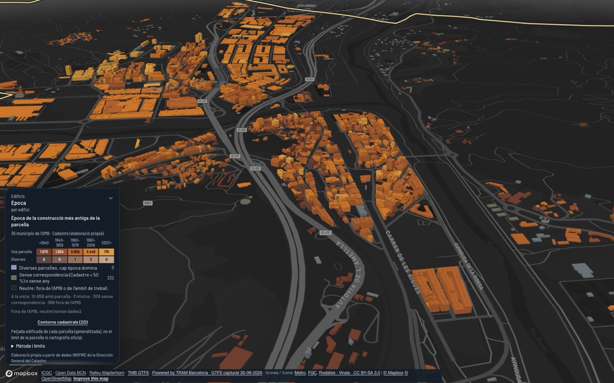This screenshot has width=614, height=383.
Task: Open the FGC icons attribution link
Action: click(312, 373)
